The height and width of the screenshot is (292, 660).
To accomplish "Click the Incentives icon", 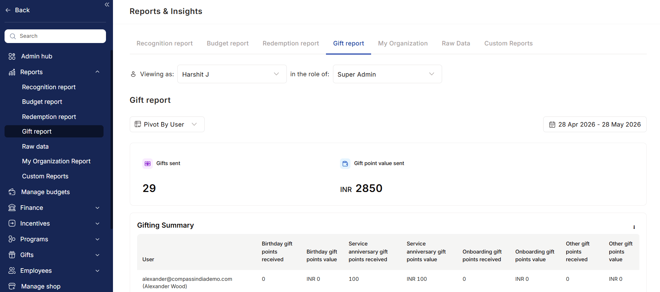I will 12,223.
